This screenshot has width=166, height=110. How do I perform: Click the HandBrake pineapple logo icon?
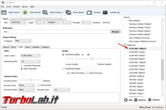[x=3, y=3]
